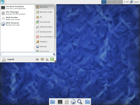This screenshot has width=140, height=105.
Task: Open Mail Reader from Favorites list
Action: (17, 19)
